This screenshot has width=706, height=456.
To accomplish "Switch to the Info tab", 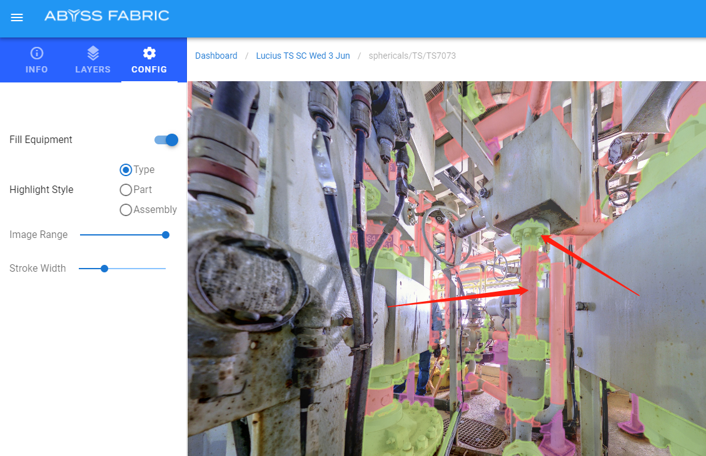I will point(36,60).
